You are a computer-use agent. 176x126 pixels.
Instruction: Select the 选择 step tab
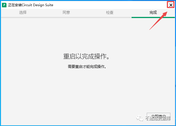(23, 12)
